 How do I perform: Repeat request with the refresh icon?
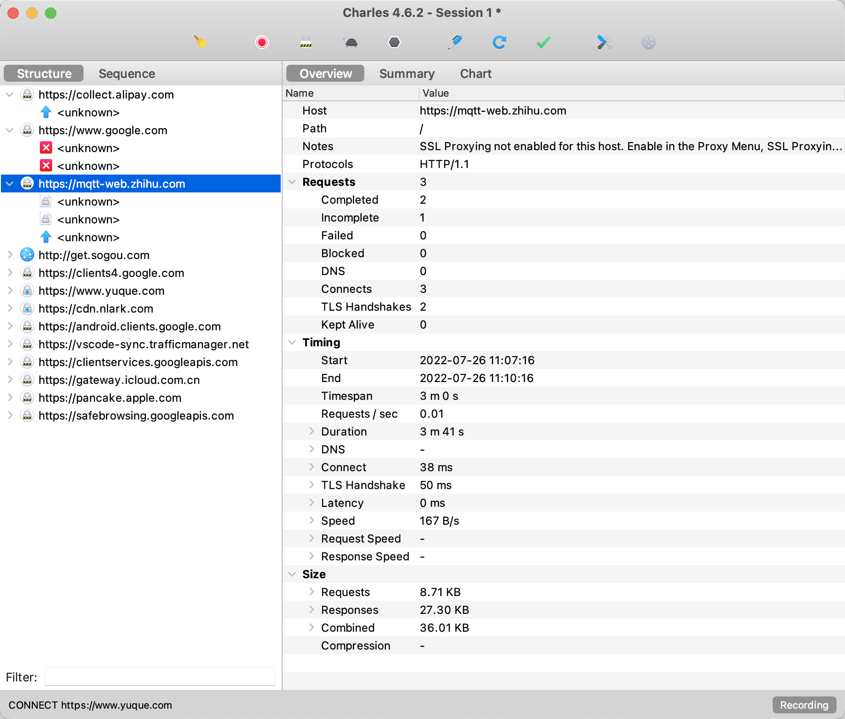[x=499, y=42]
